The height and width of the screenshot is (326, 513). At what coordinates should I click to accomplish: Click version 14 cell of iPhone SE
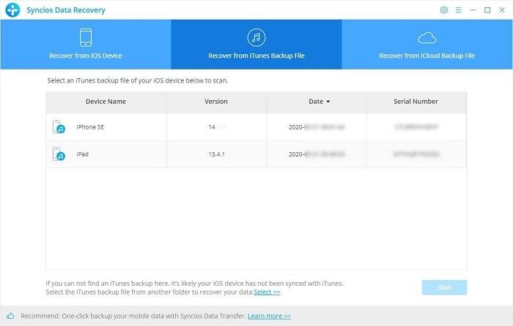pyautogui.click(x=216, y=127)
